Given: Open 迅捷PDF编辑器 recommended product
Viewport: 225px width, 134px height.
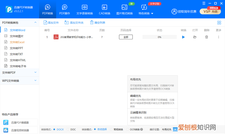Looking at the screenshot, I should 20,122.
